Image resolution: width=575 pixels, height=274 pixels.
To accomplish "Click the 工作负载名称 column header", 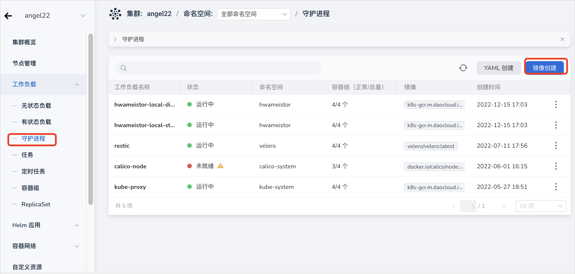I will point(132,87).
